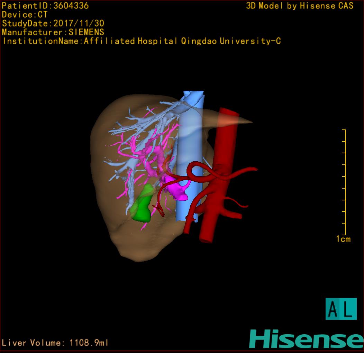Click the PatientID:3604336 text

click(x=45, y=6)
